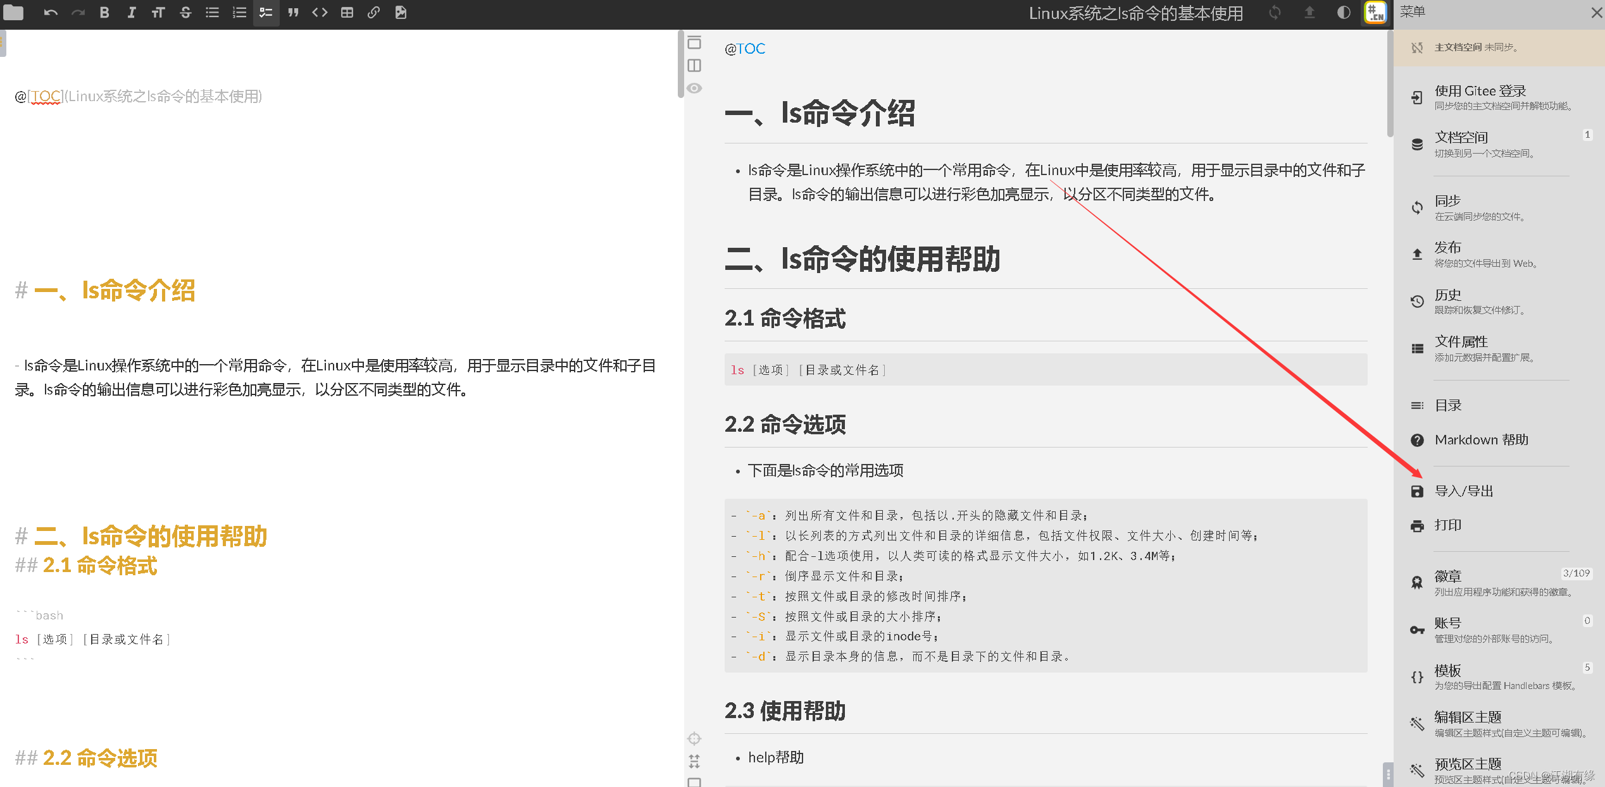Viewport: 1605px width, 787px height.
Task: Toggle the navigation bar button
Action: [694, 42]
